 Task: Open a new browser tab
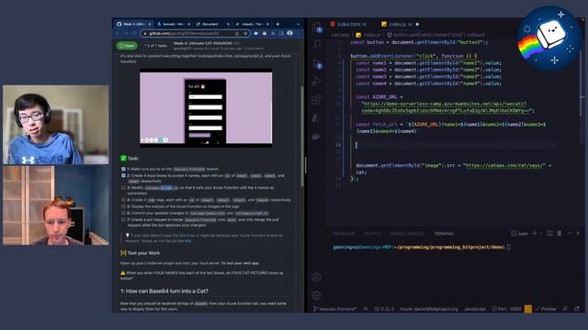pos(277,24)
